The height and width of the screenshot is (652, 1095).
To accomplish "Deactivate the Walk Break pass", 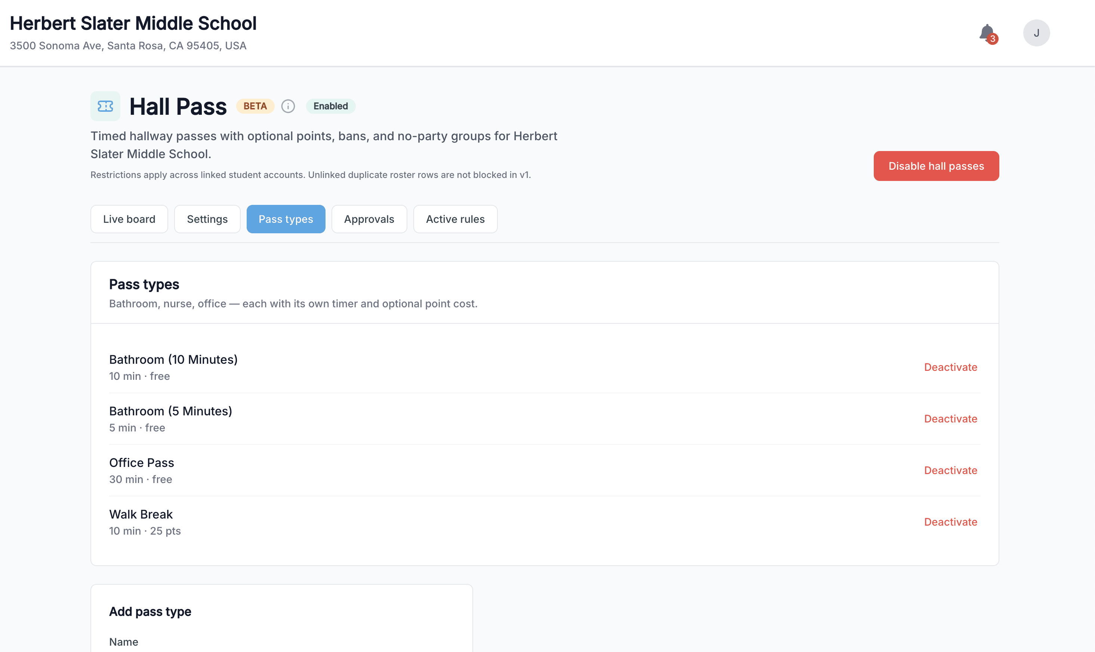I will (x=950, y=522).
